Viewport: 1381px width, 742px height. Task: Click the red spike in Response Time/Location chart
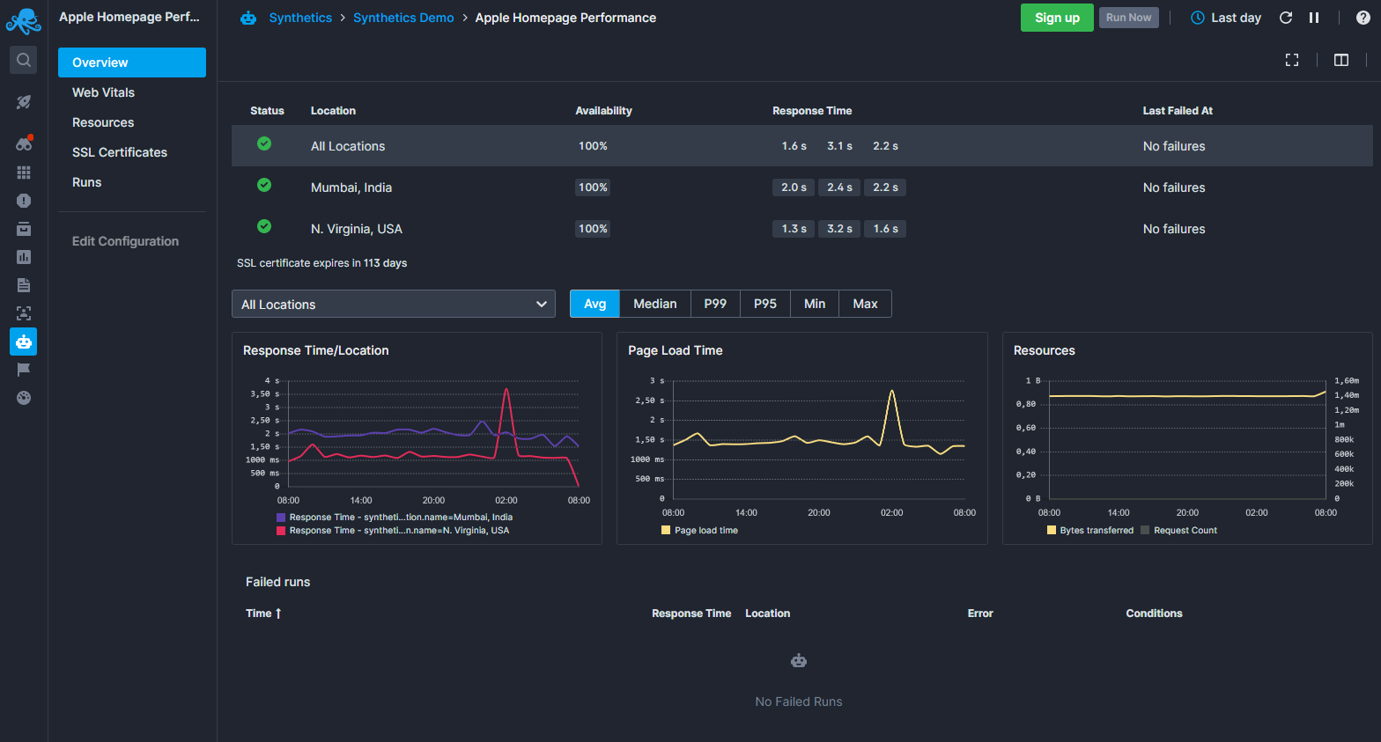coord(506,390)
